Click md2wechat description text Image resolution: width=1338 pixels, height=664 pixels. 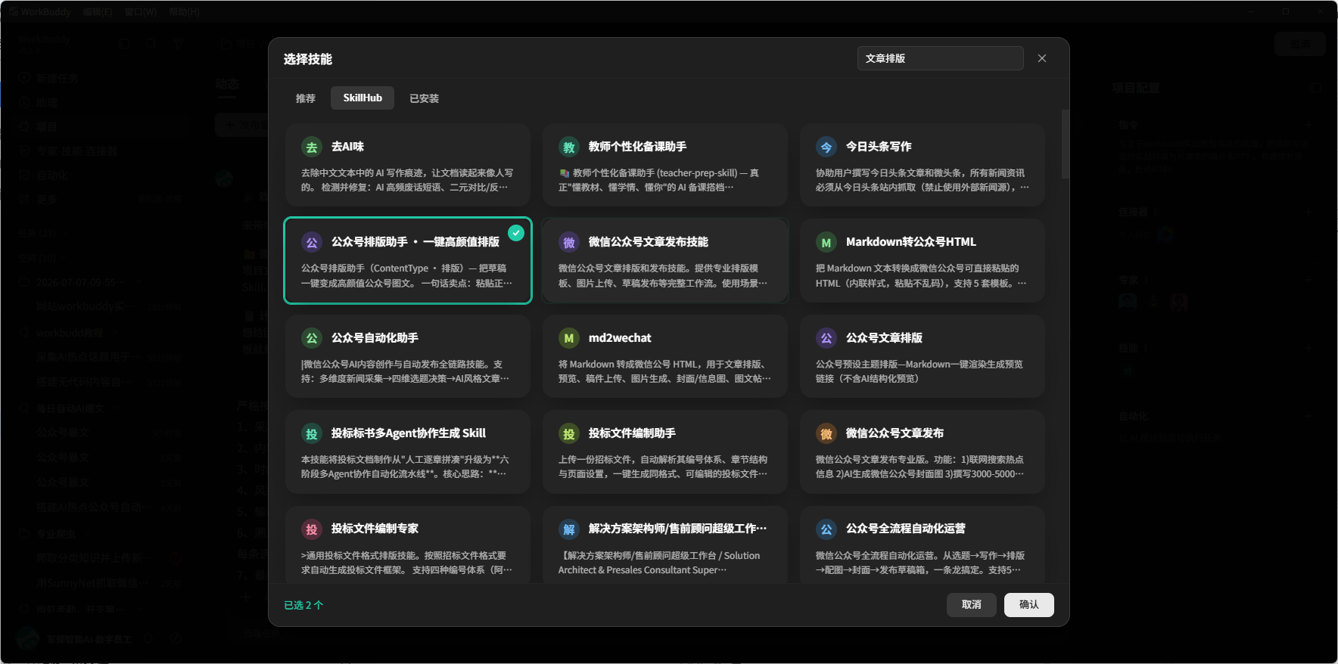664,371
